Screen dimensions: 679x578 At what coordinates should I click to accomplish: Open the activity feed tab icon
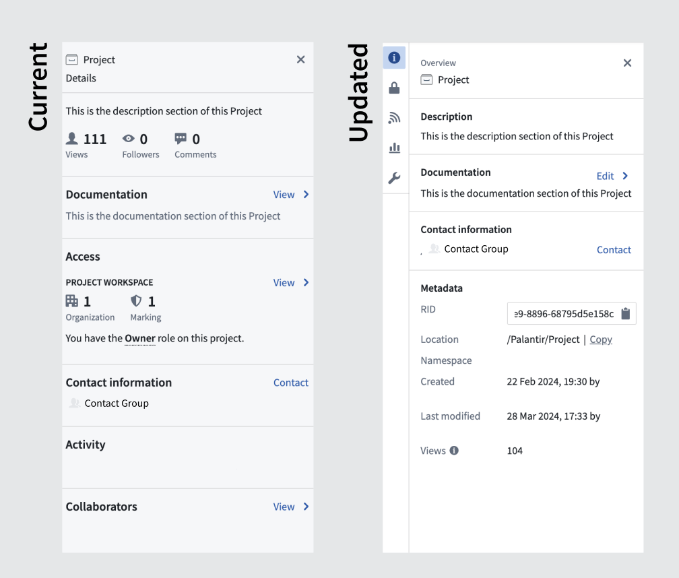[394, 118]
